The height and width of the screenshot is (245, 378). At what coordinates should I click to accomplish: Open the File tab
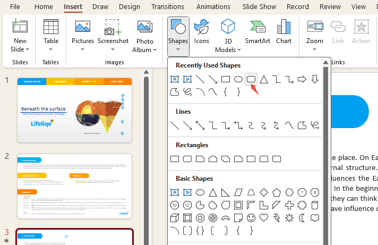(x=15, y=7)
